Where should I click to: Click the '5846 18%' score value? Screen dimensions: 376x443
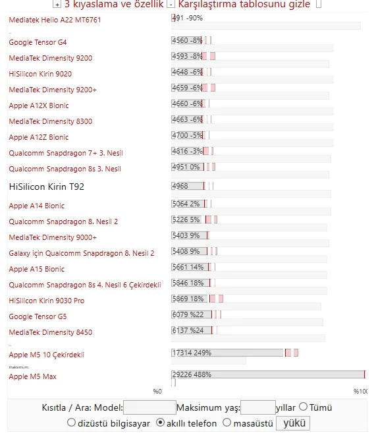[188, 283]
